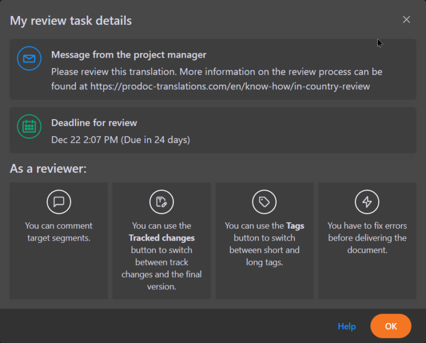Open the Help link

point(347,326)
